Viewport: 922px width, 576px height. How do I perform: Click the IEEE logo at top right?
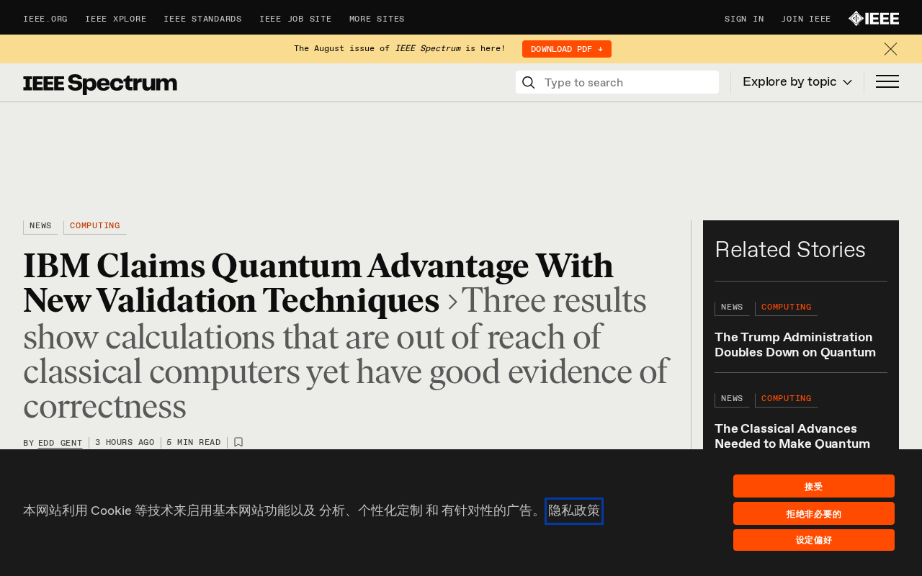pyautogui.click(x=874, y=19)
